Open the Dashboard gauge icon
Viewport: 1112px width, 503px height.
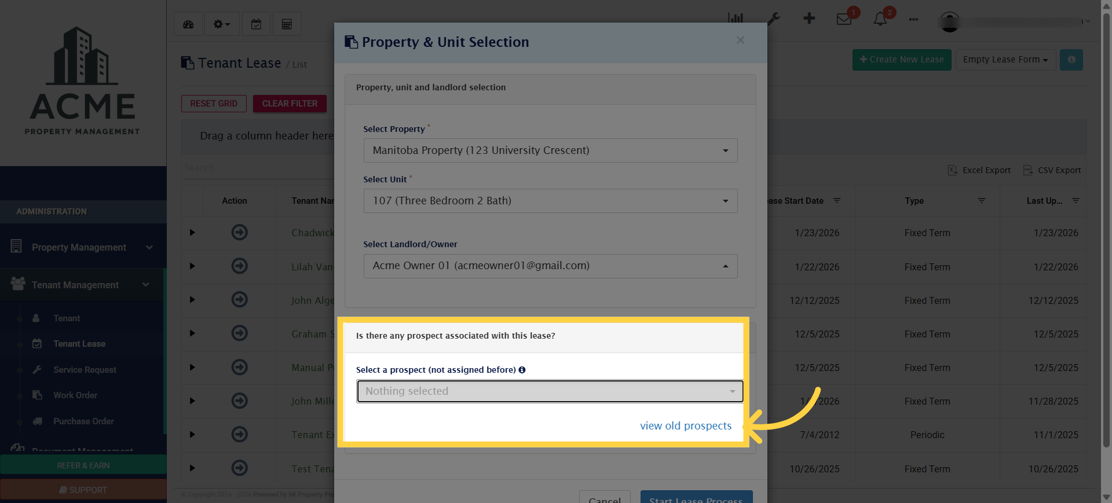tap(188, 24)
